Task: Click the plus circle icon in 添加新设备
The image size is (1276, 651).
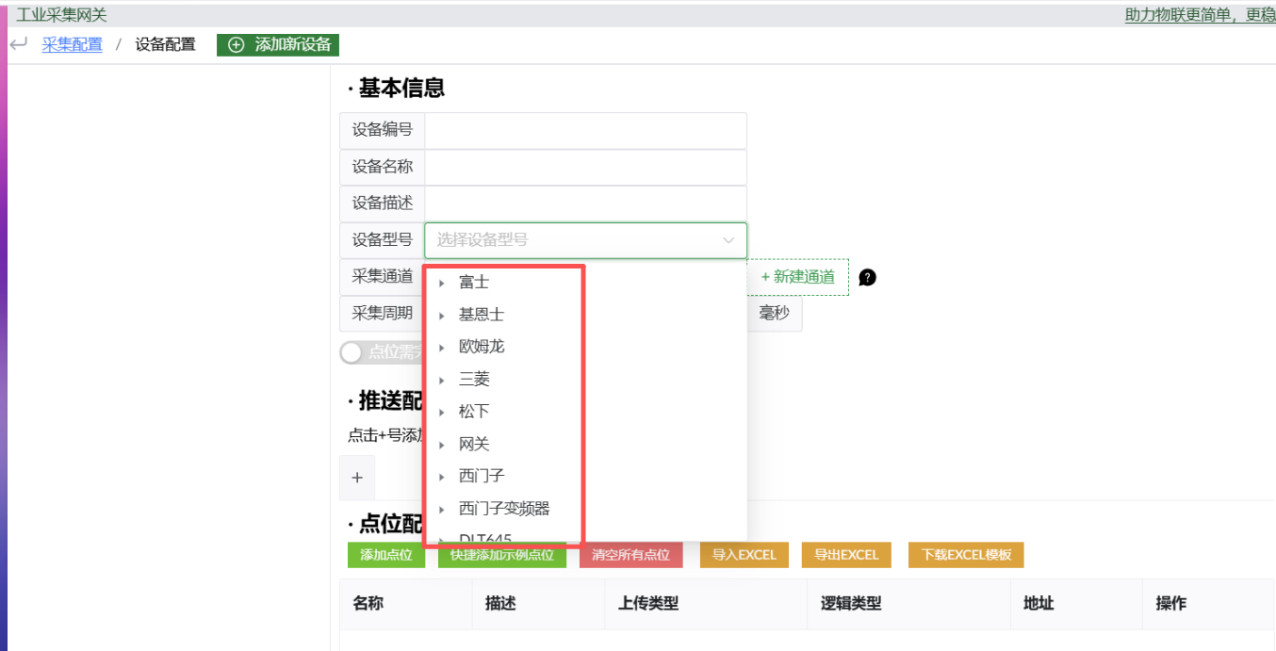Action: pos(237,45)
